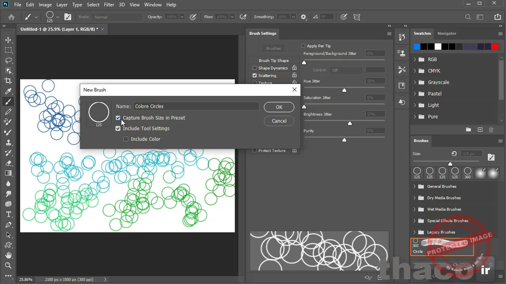This screenshot has width=506, height=284.
Task: Open smoothing options gear
Action: point(304,17)
